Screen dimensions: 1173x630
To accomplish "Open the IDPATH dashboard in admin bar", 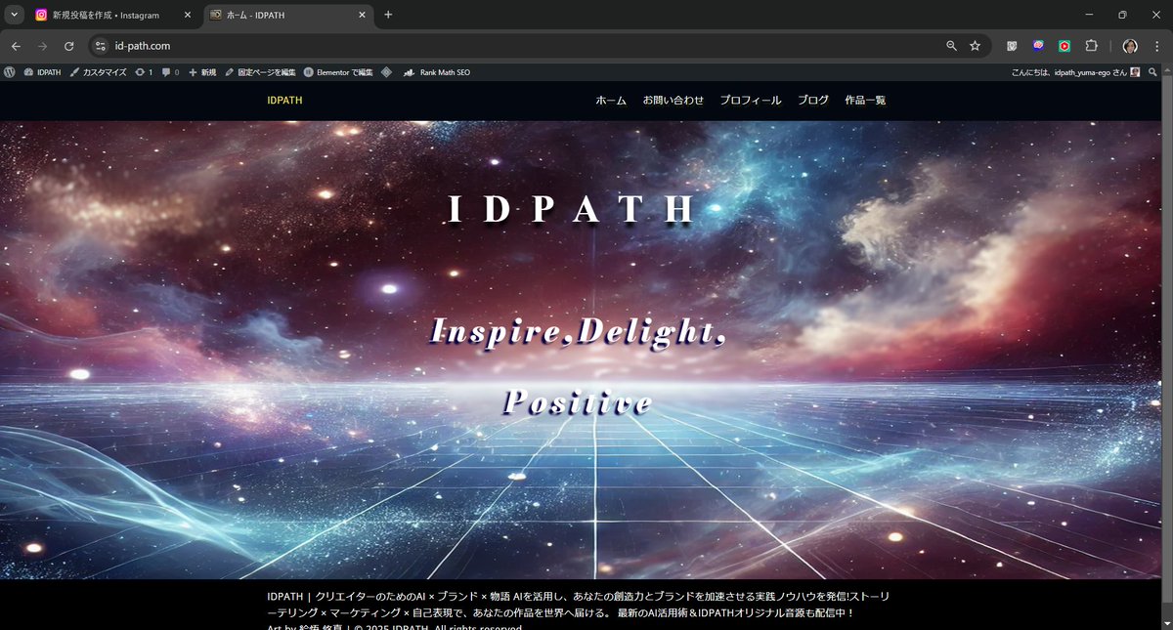I will click(x=42, y=72).
